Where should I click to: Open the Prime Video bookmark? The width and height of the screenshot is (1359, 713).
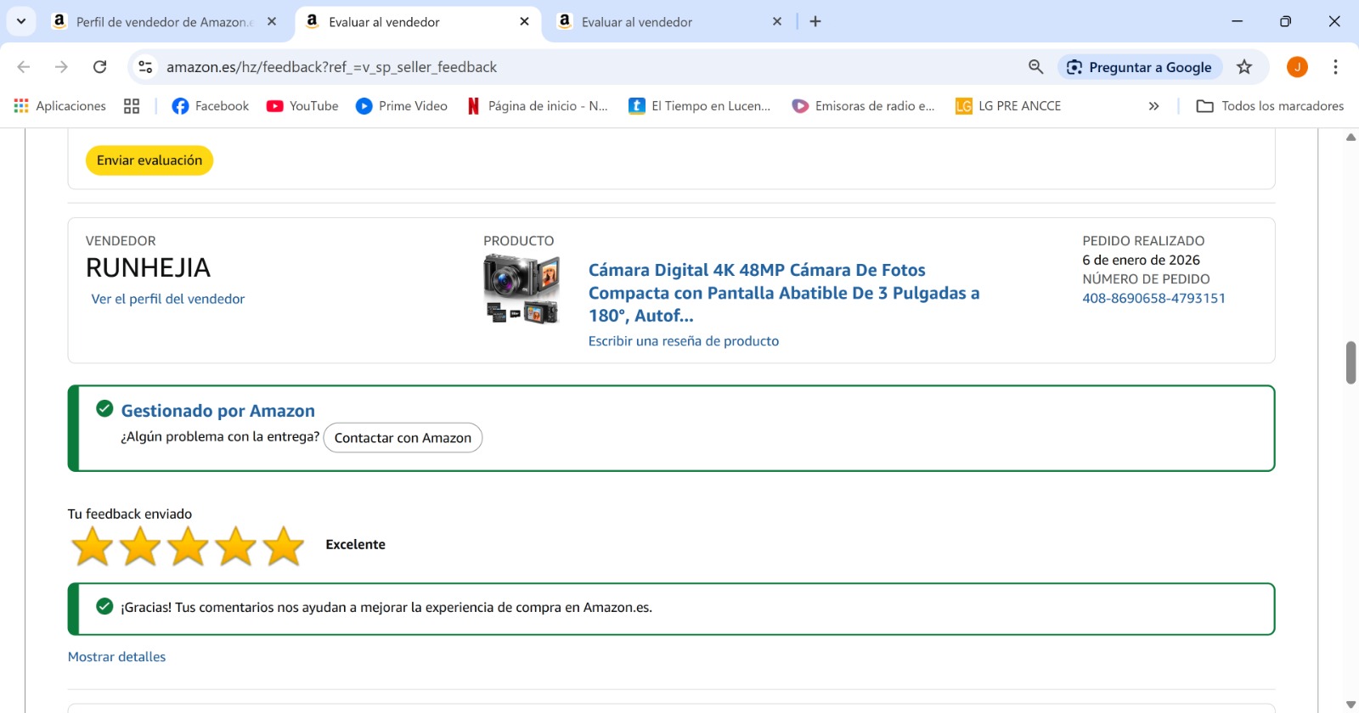(x=402, y=106)
